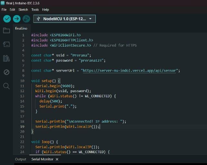The image size is (207, 165).
Task: Click the opening brace after setup()
Action: coord(59,81)
